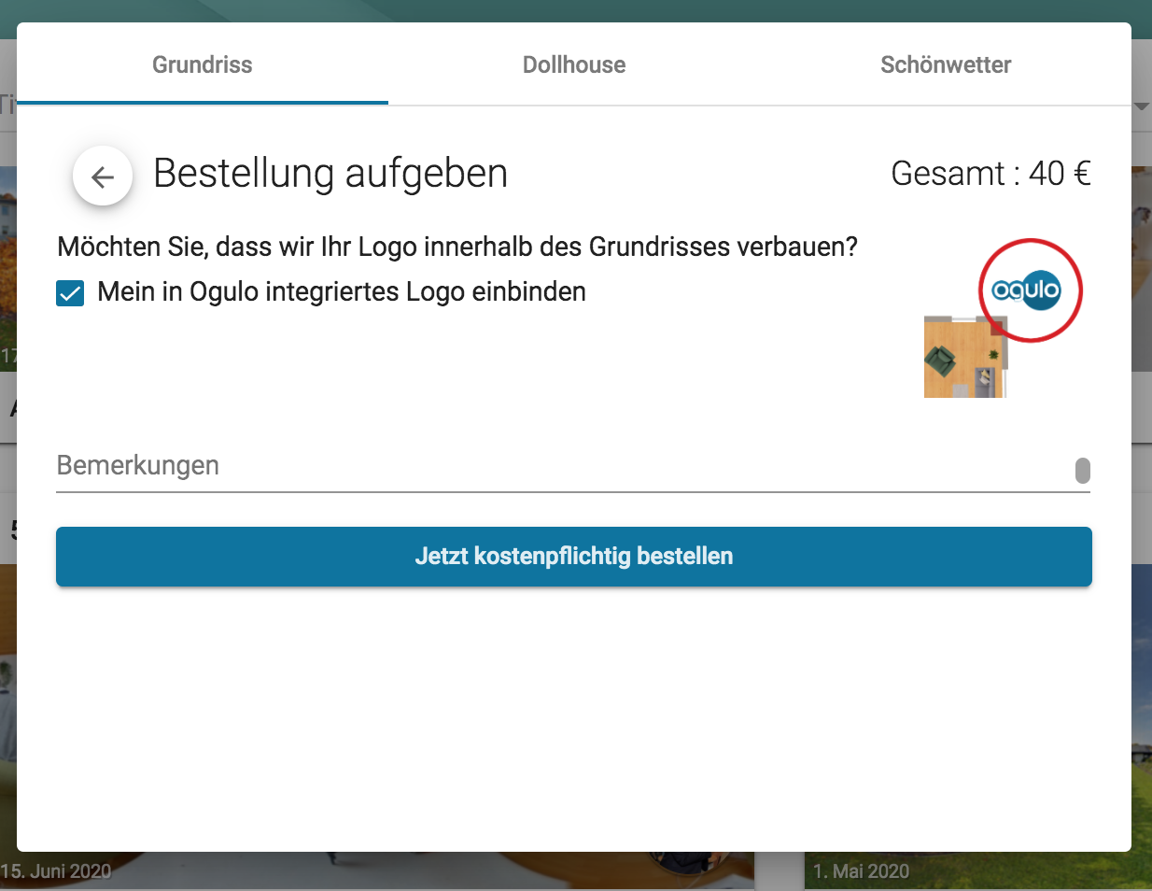Click the 'Gesamt : 40 €' total text

pos(990,174)
